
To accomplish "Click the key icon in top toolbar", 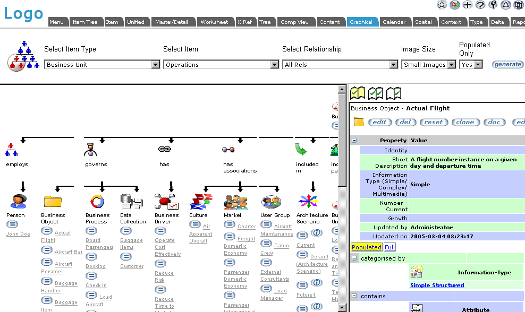I will 493,5.
